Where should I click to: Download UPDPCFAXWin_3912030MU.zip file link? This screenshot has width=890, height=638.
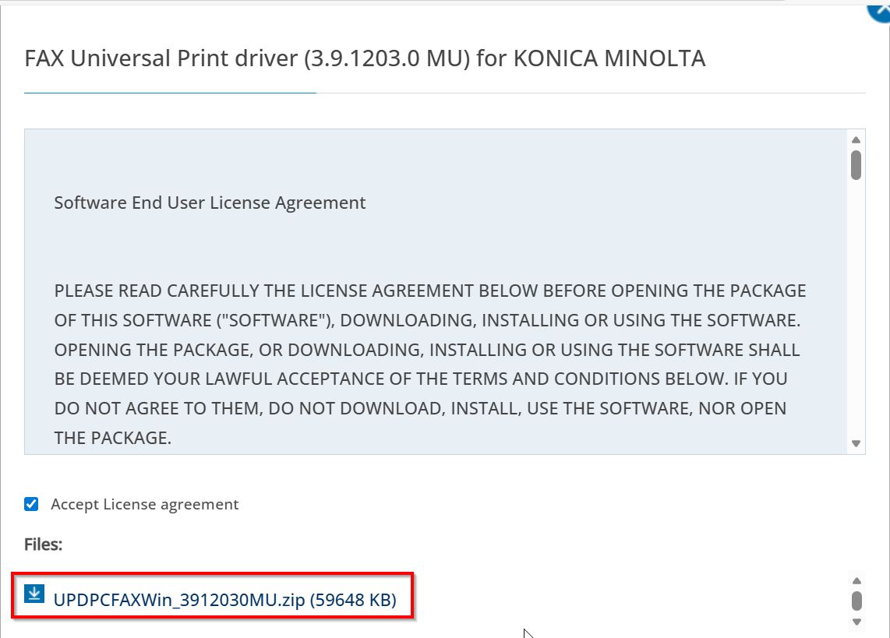[179, 600]
